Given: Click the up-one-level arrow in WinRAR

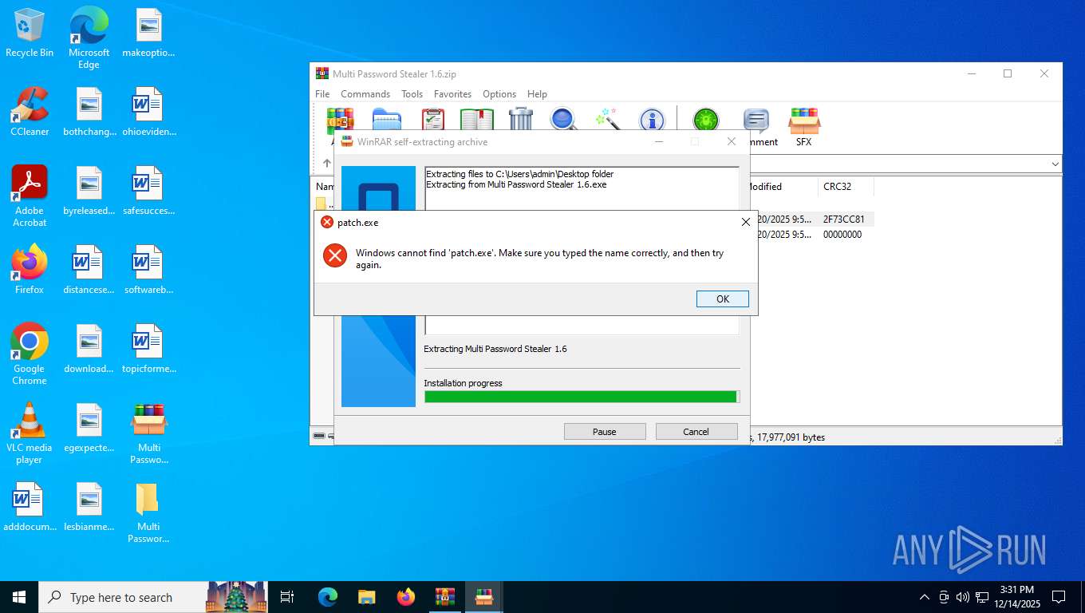Looking at the screenshot, I should [x=326, y=163].
